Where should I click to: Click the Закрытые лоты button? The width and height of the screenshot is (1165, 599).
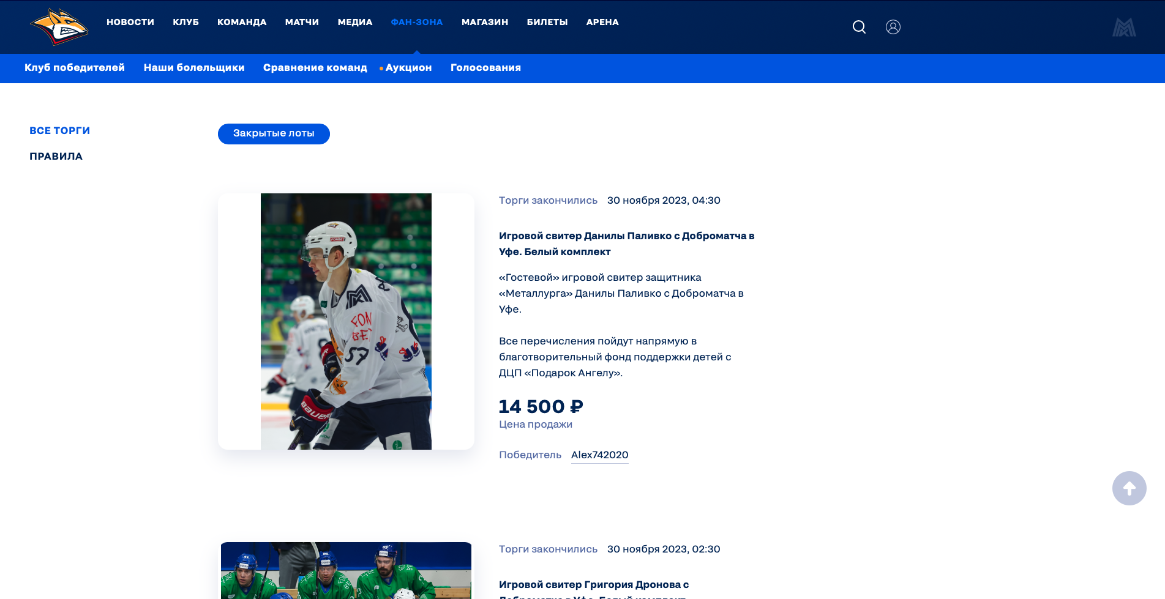(274, 134)
